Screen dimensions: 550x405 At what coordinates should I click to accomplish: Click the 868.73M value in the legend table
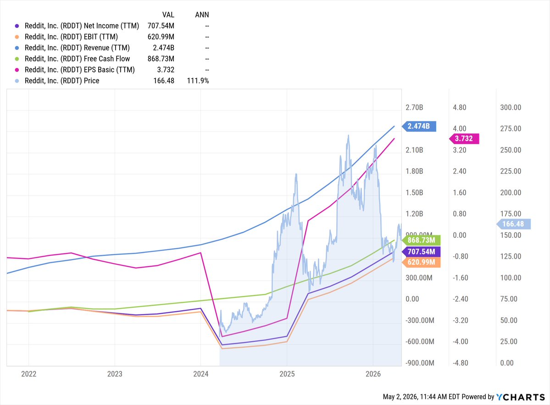161,59
